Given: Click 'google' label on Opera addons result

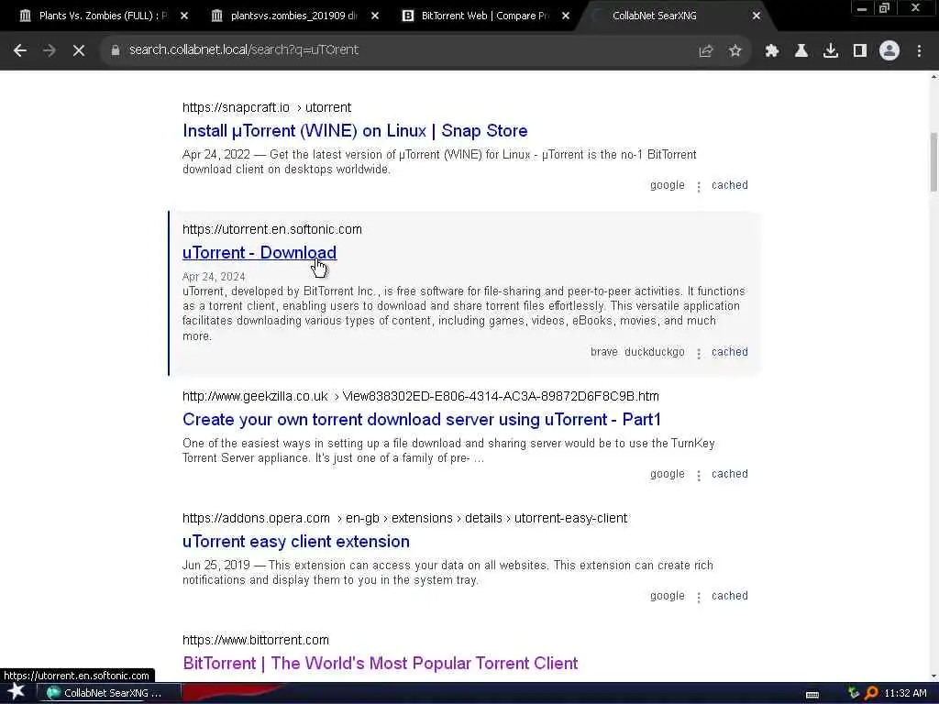Looking at the screenshot, I should click(668, 596).
